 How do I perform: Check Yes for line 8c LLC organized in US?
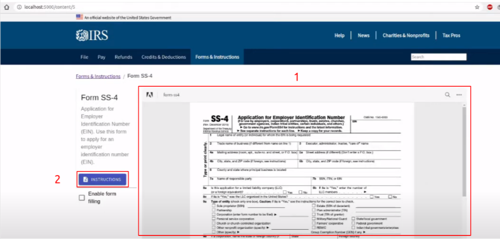(x=372, y=197)
